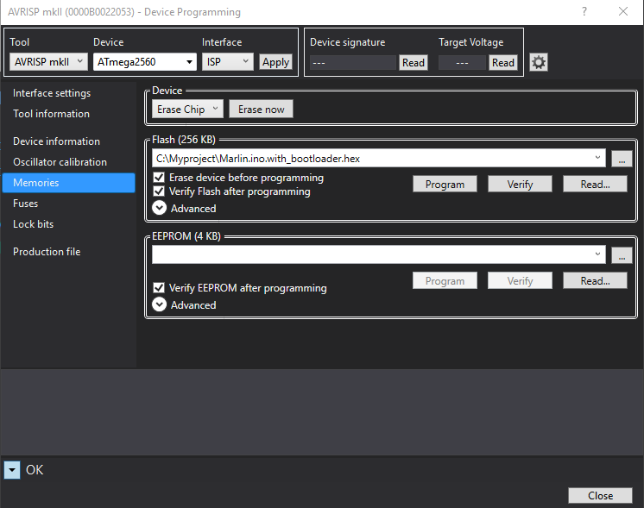The image size is (644, 508).
Task: Click the EEPROM Program button
Action: (445, 280)
